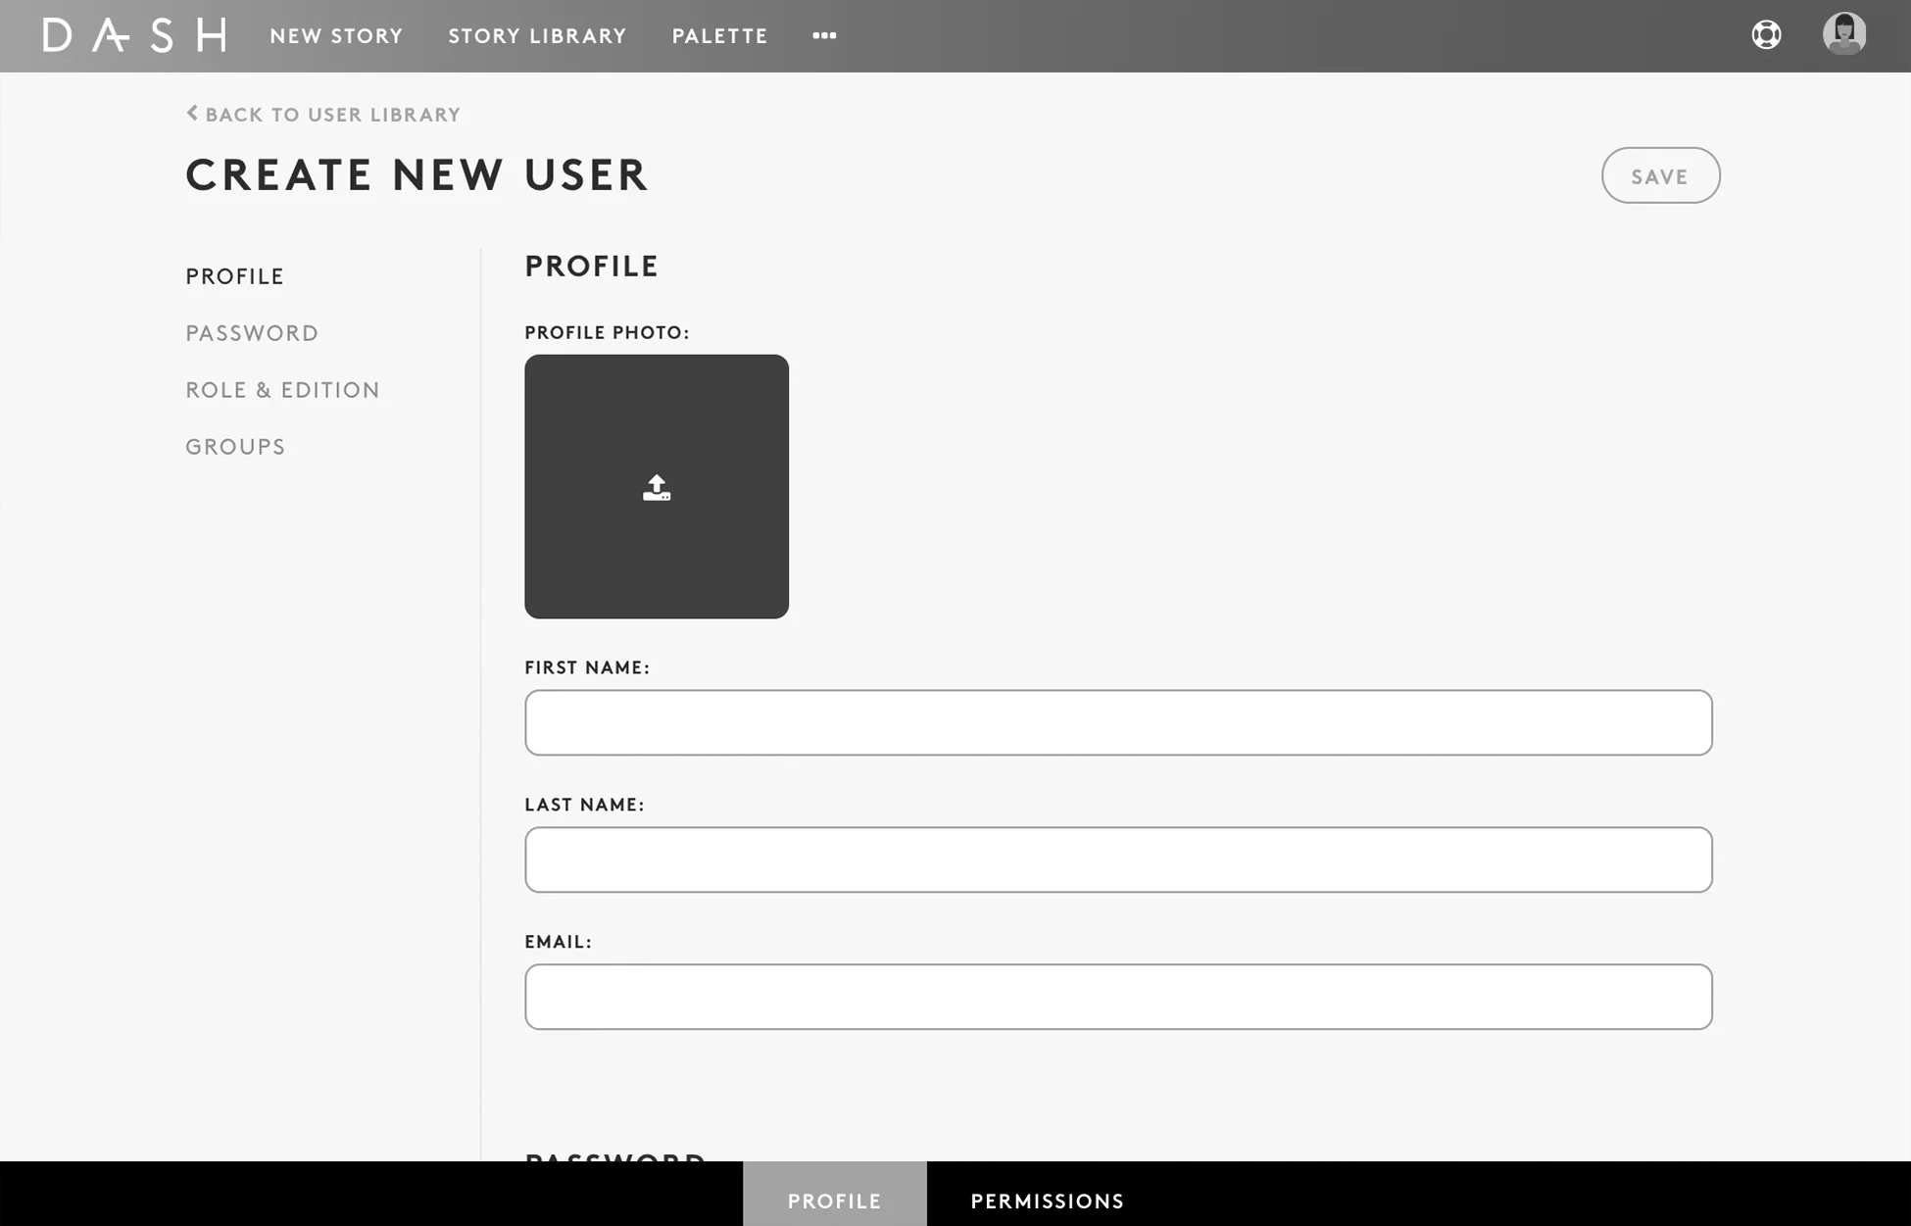This screenshot has width=1911, height=1226.
Task: Open the three-dot more menu
Action: 824,35
